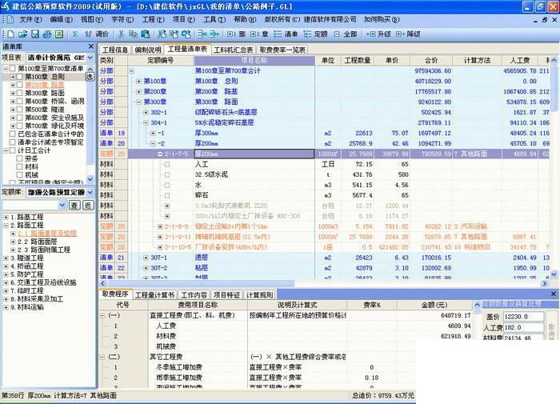The width and height of the screenshot is (560, 404).
Task: Check the 第300章 路面 checkbox in 清单库
Action: [x=20, y=94]
